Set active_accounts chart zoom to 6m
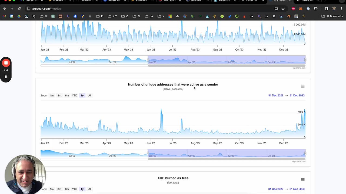Screen dimensions: 346x194 click(67, 95)
